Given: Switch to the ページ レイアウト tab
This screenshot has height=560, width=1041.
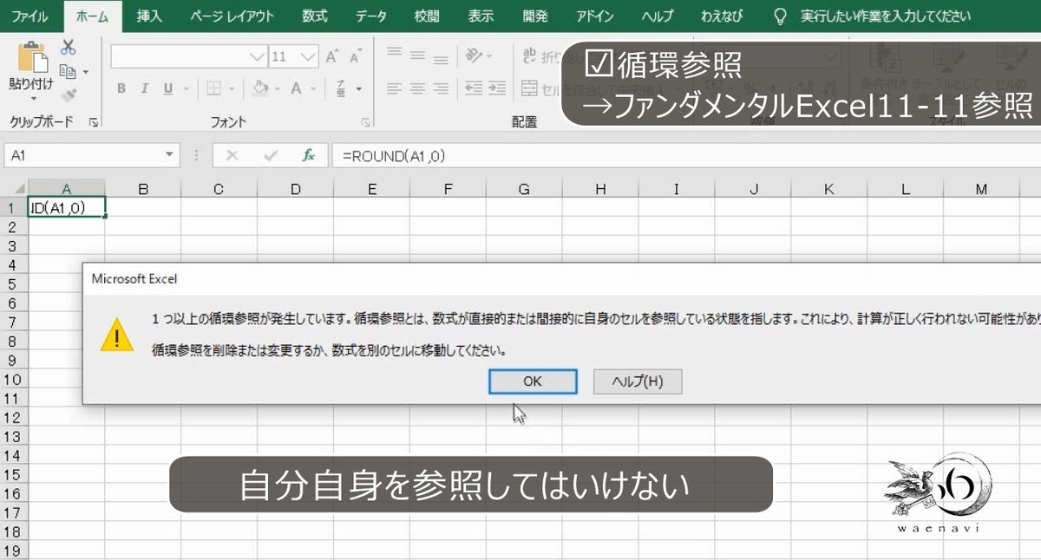Looking at the screenshot, I should tap(232, 16).
